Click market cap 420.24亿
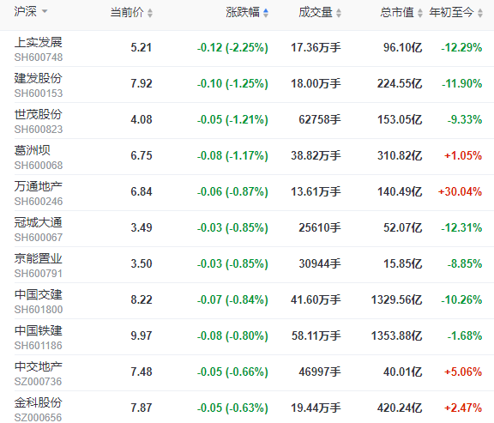494x423 pixels. (400, 408)
